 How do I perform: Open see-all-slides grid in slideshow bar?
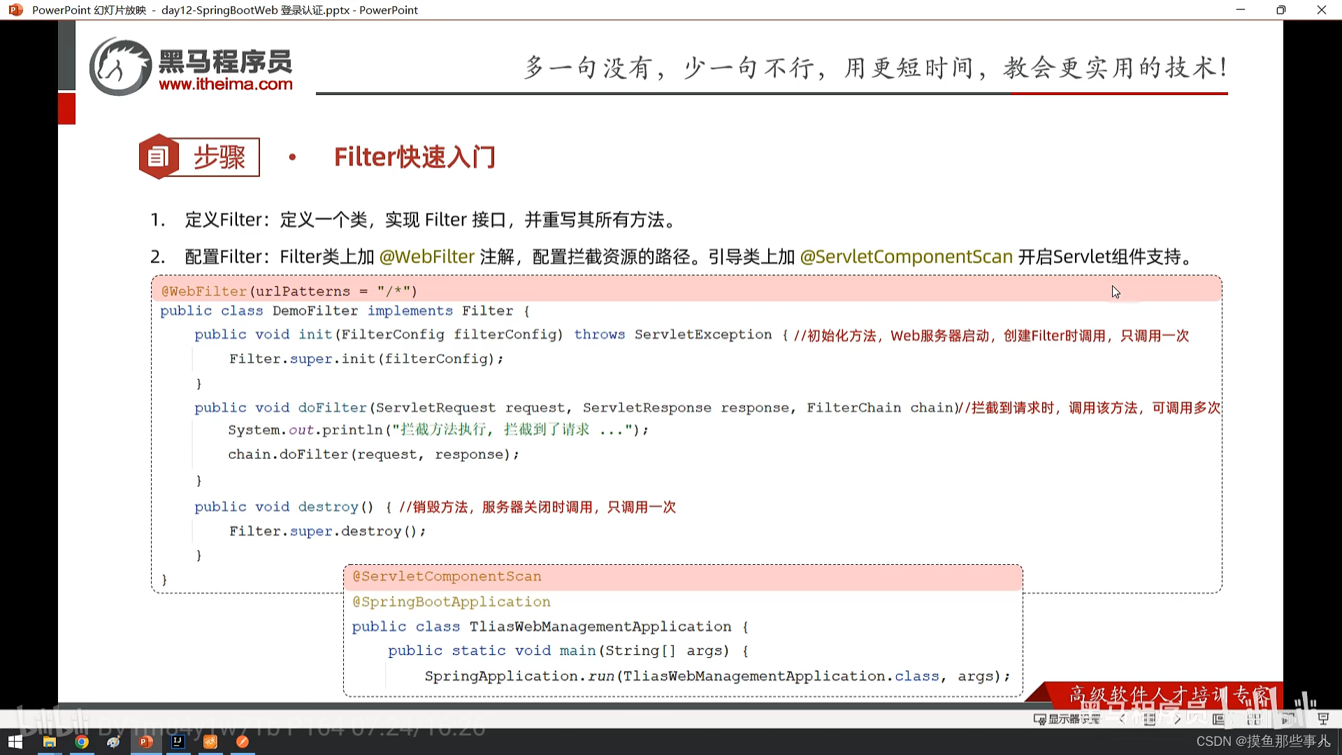(1150, 719)
